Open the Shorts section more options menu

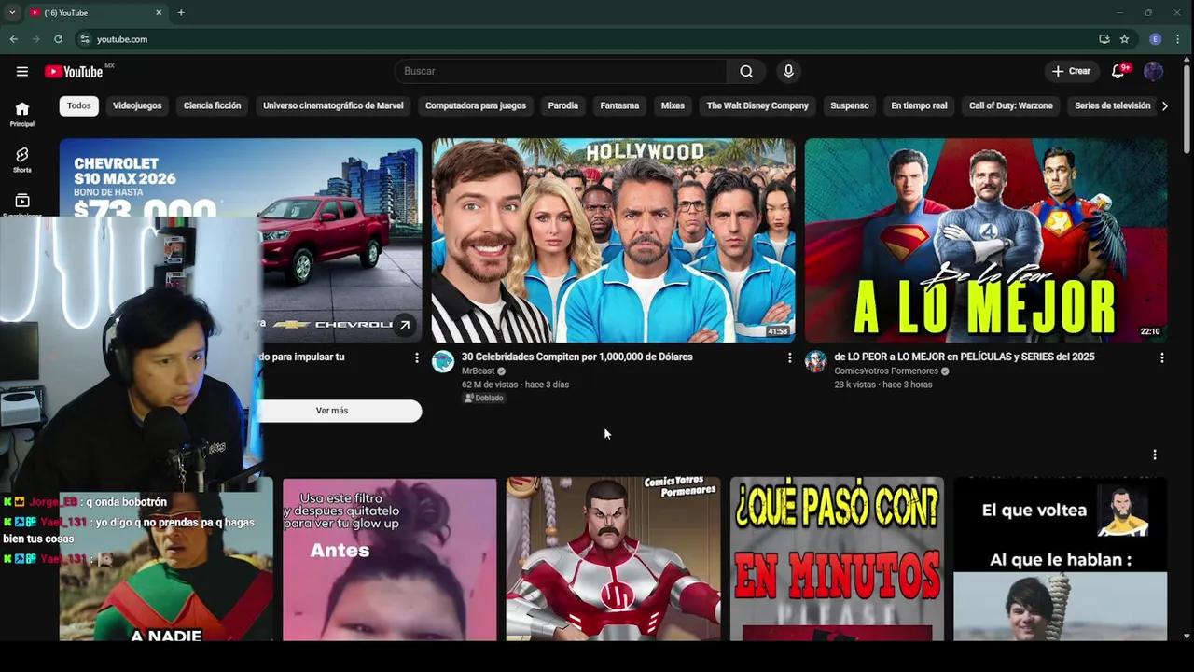pyautogui.click(x=1155, y=455)
